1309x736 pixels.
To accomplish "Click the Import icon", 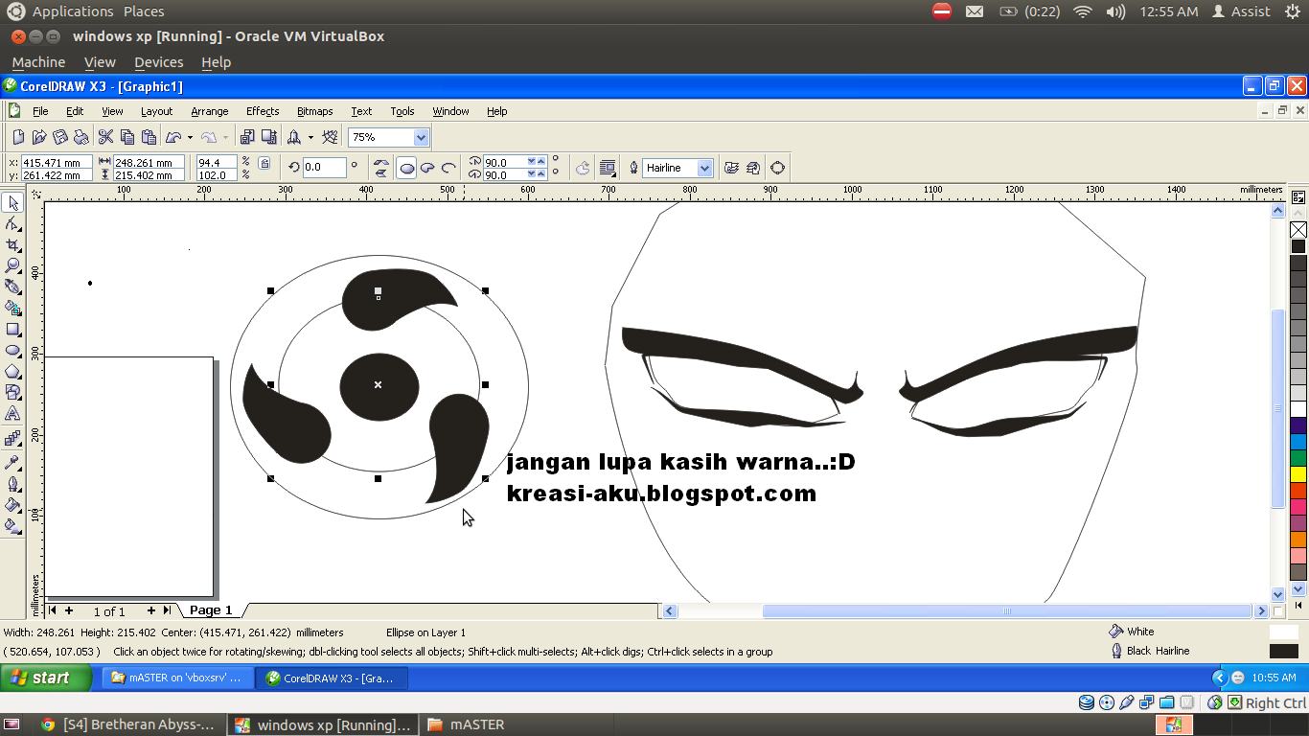I will point(248,137).
